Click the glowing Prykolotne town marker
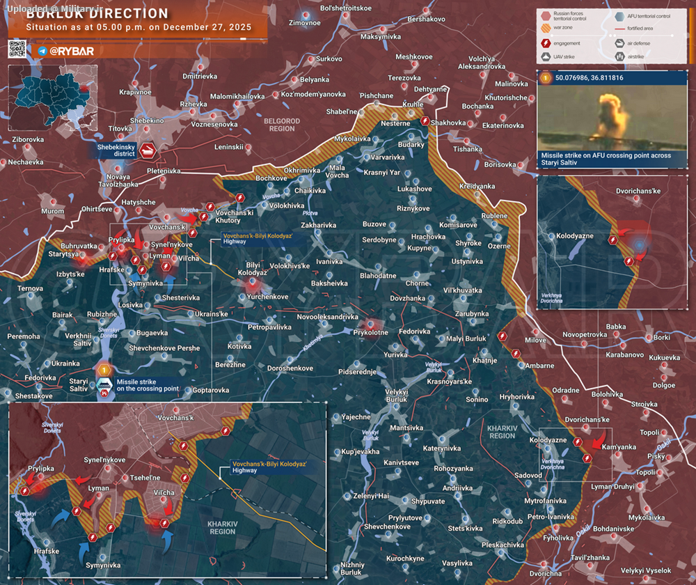The height and width of the screenshot is (585, 696). (370, 323)
